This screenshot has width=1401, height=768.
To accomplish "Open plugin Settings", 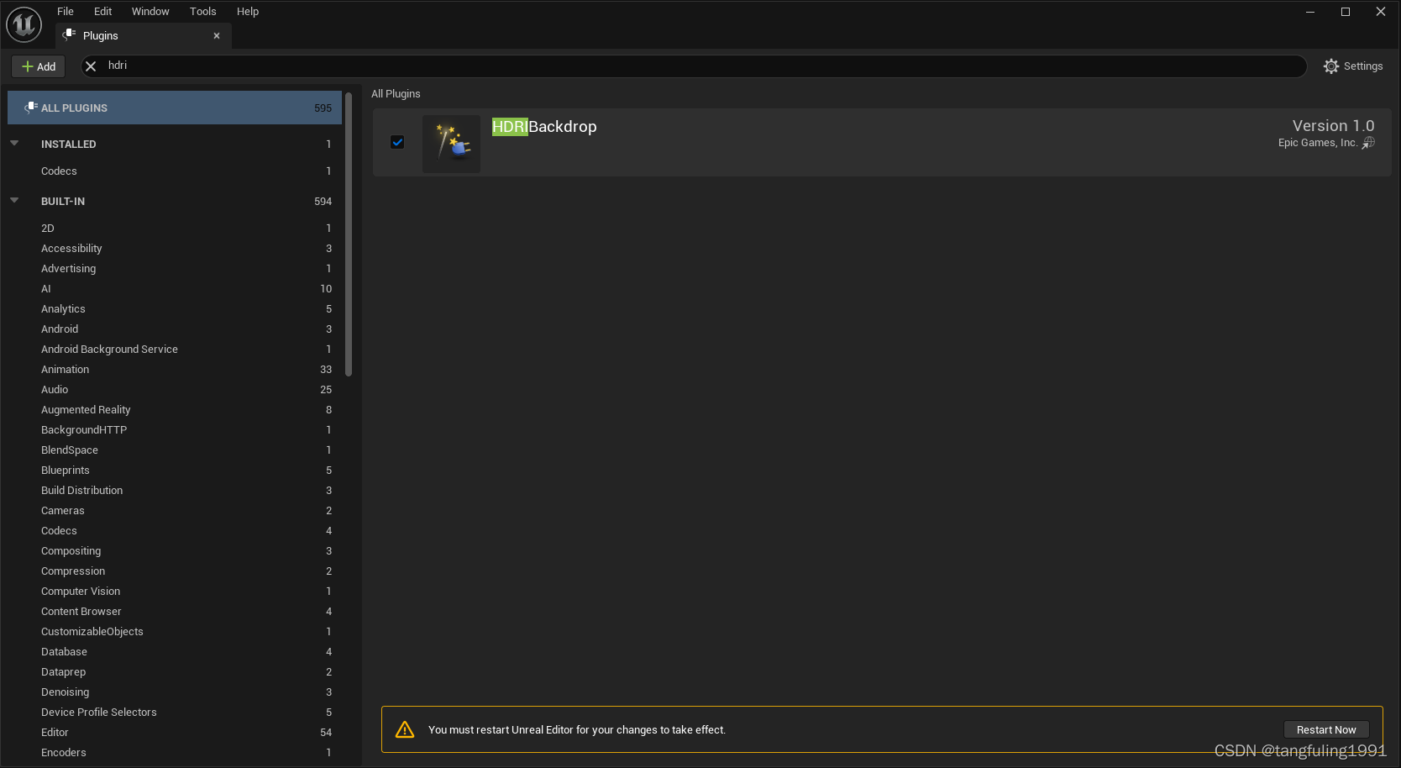I will pyautogui.click(x=1353, y=66).
